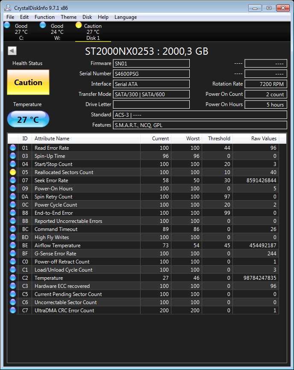Click raw value 244 in G-Sense row

pos(272,253)
